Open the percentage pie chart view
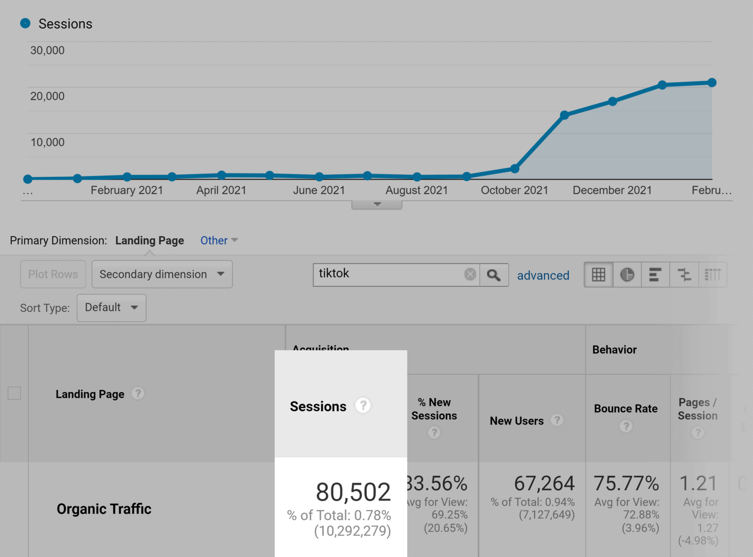 coord(627,274)
